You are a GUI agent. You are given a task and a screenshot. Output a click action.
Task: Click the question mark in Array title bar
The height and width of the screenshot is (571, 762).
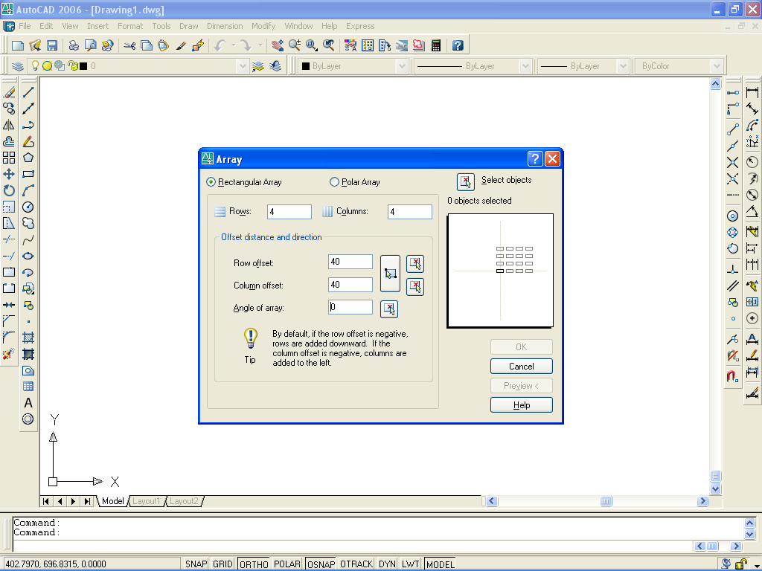tap(534, 159)
